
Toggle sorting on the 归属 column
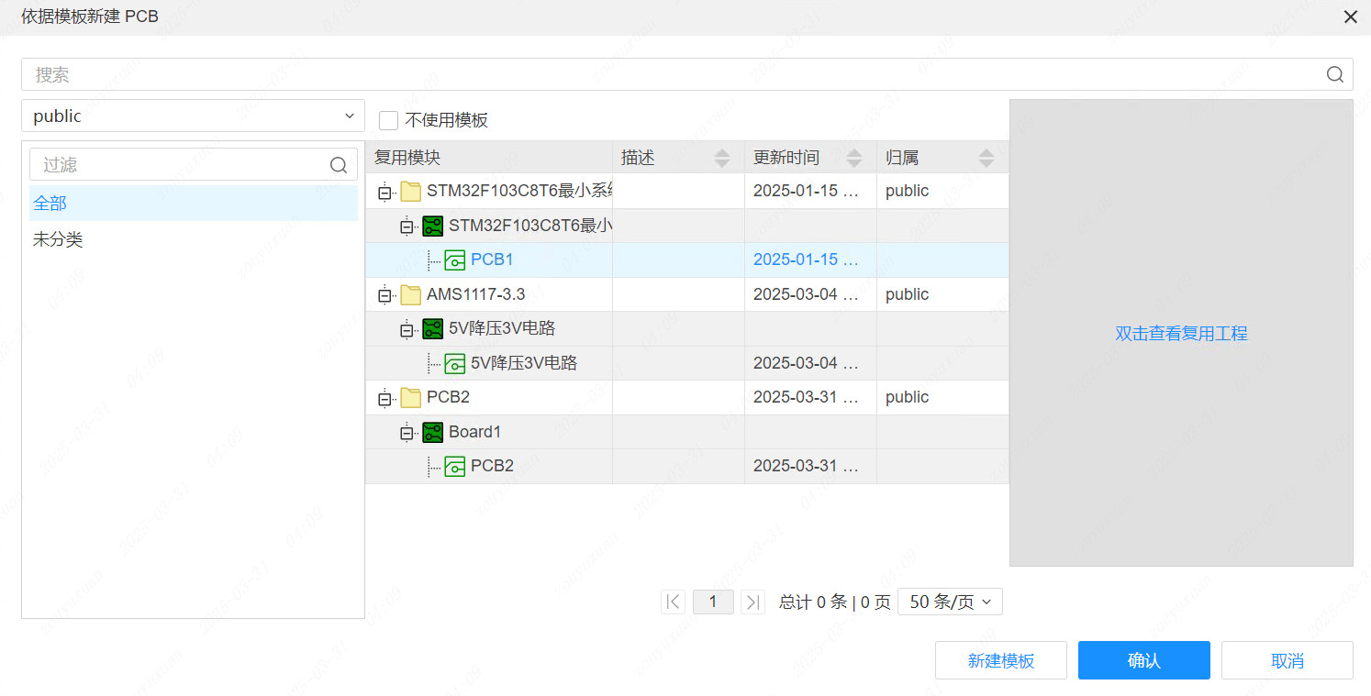986,157
